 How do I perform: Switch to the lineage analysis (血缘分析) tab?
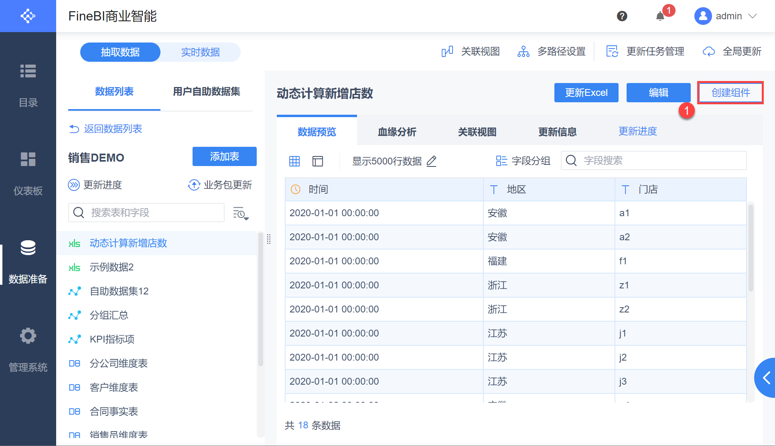397,132
